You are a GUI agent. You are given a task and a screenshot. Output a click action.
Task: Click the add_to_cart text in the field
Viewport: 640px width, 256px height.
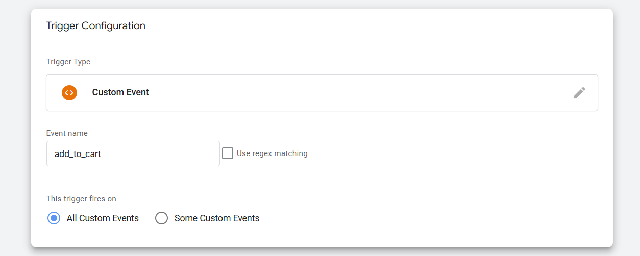click(78, 154)
